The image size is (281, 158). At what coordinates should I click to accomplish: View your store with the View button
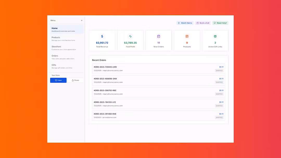coord(58,80)
